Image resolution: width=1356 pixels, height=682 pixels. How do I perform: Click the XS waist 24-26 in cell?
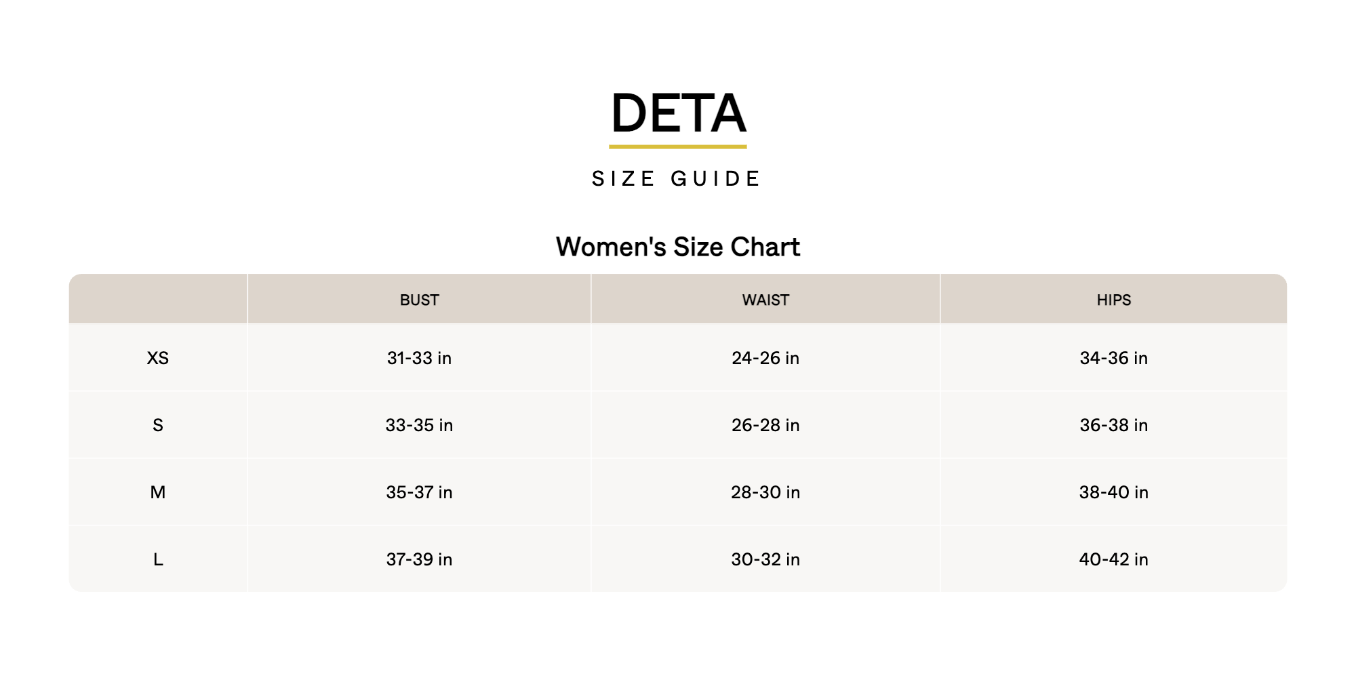(x=765, y=358)
